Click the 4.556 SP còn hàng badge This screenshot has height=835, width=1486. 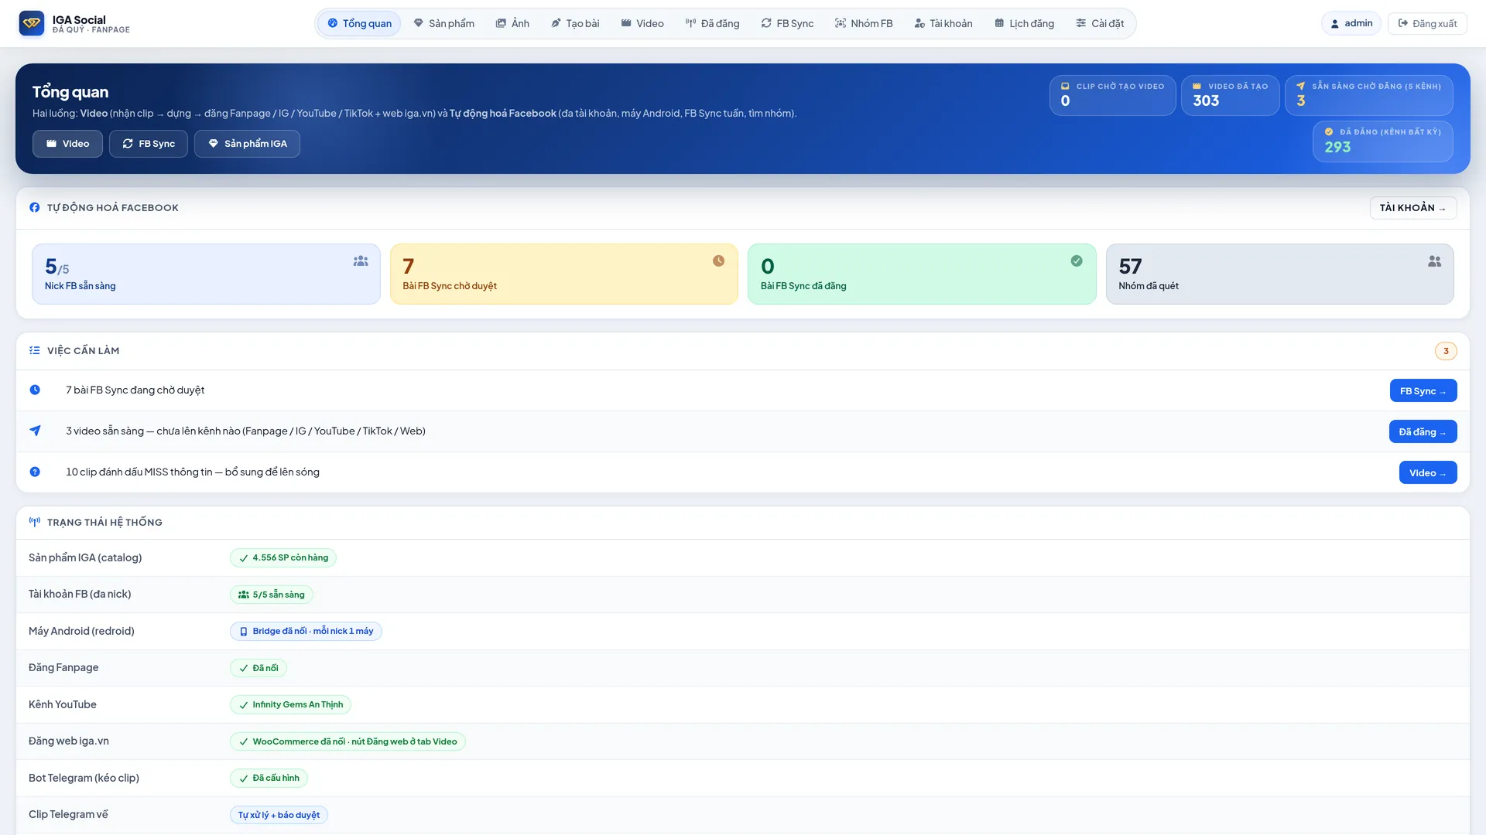283,558
